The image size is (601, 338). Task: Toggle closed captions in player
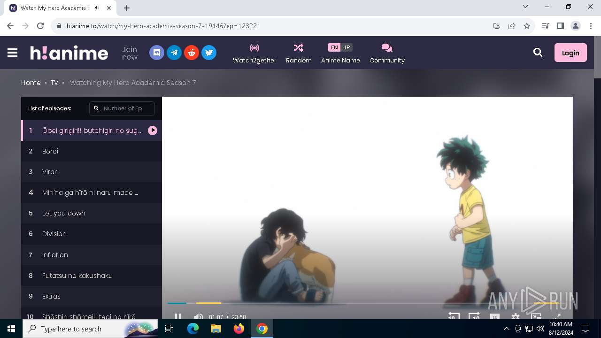coord(494,317)
